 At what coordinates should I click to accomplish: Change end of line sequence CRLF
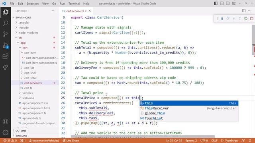coord(214,141)
